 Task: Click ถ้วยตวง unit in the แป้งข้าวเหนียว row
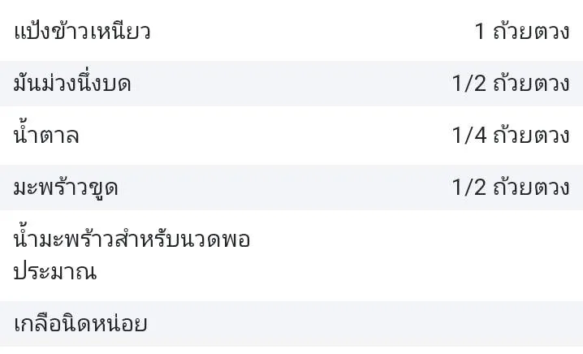tap(532, 32)
